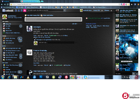This screenshot has width=140, height=99.
Task: Open Themes in the header
Action: pyautogui.click(x=107, y=10)
